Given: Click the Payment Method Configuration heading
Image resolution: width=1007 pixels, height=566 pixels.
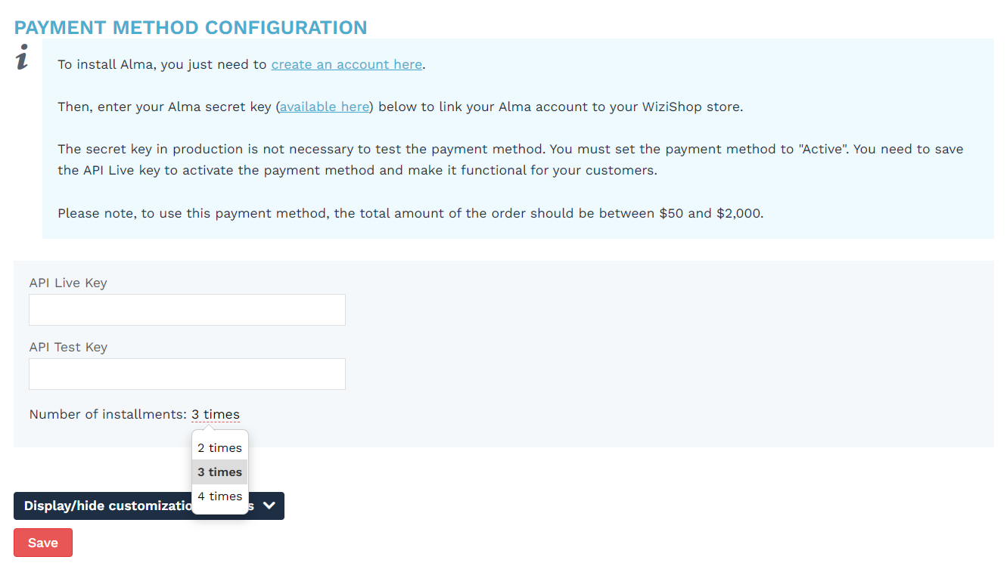Looking at the screenshot, I should point(191,28).
